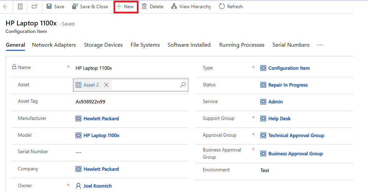Click the entity icon in Asset 2 chip
The height and width of the screenshot is (192, 368).
point(79,85)
